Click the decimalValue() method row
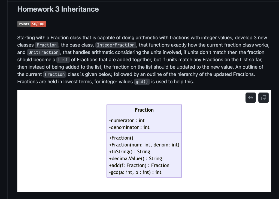Screen dimensions: 279x199 tap(135, 158)
